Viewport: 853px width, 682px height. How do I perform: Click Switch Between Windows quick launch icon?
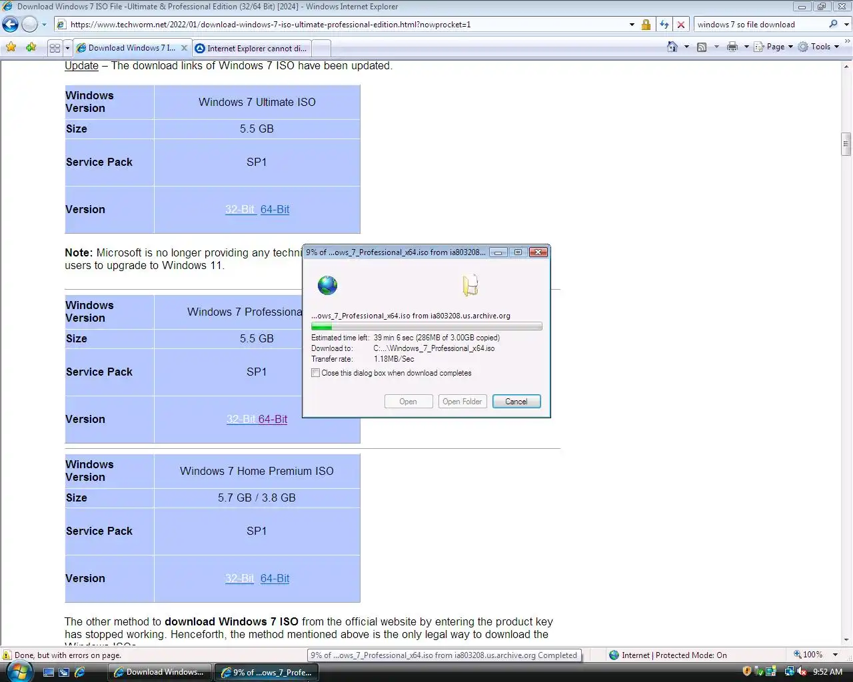click(x=64, y=673)
